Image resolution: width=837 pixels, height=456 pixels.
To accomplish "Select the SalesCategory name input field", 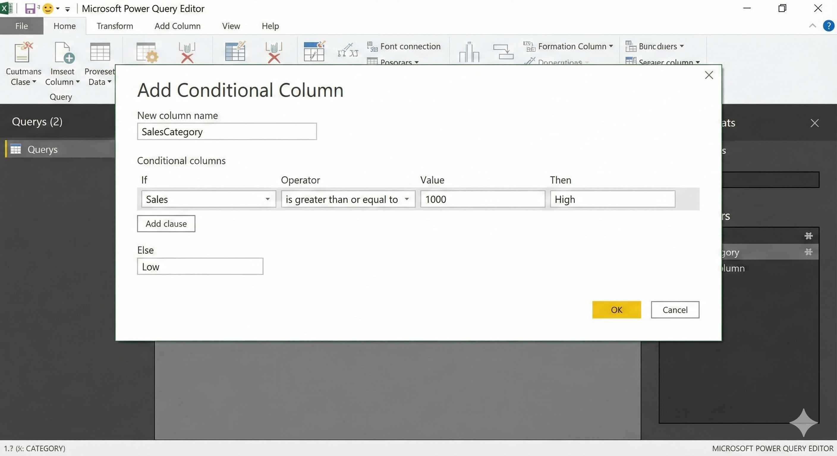I will [226, 132].
